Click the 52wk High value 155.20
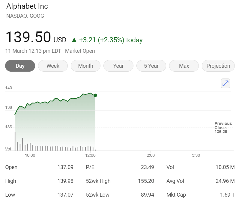Viewport: 239px width, 202px height. click(x=147, y=181)
